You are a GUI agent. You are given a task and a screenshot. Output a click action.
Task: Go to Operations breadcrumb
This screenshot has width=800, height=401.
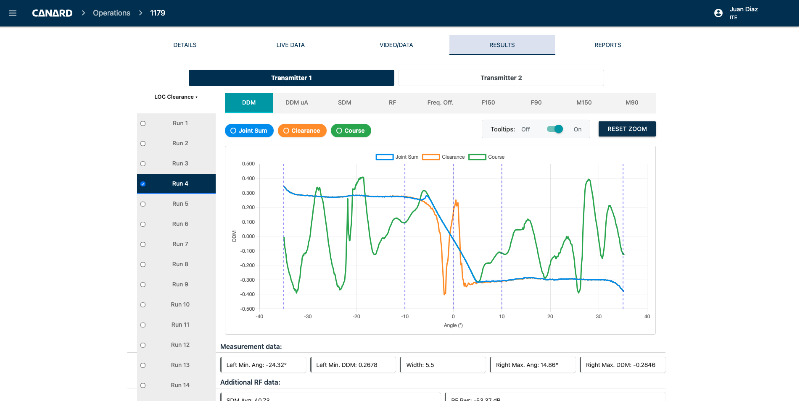pos(111,13)
